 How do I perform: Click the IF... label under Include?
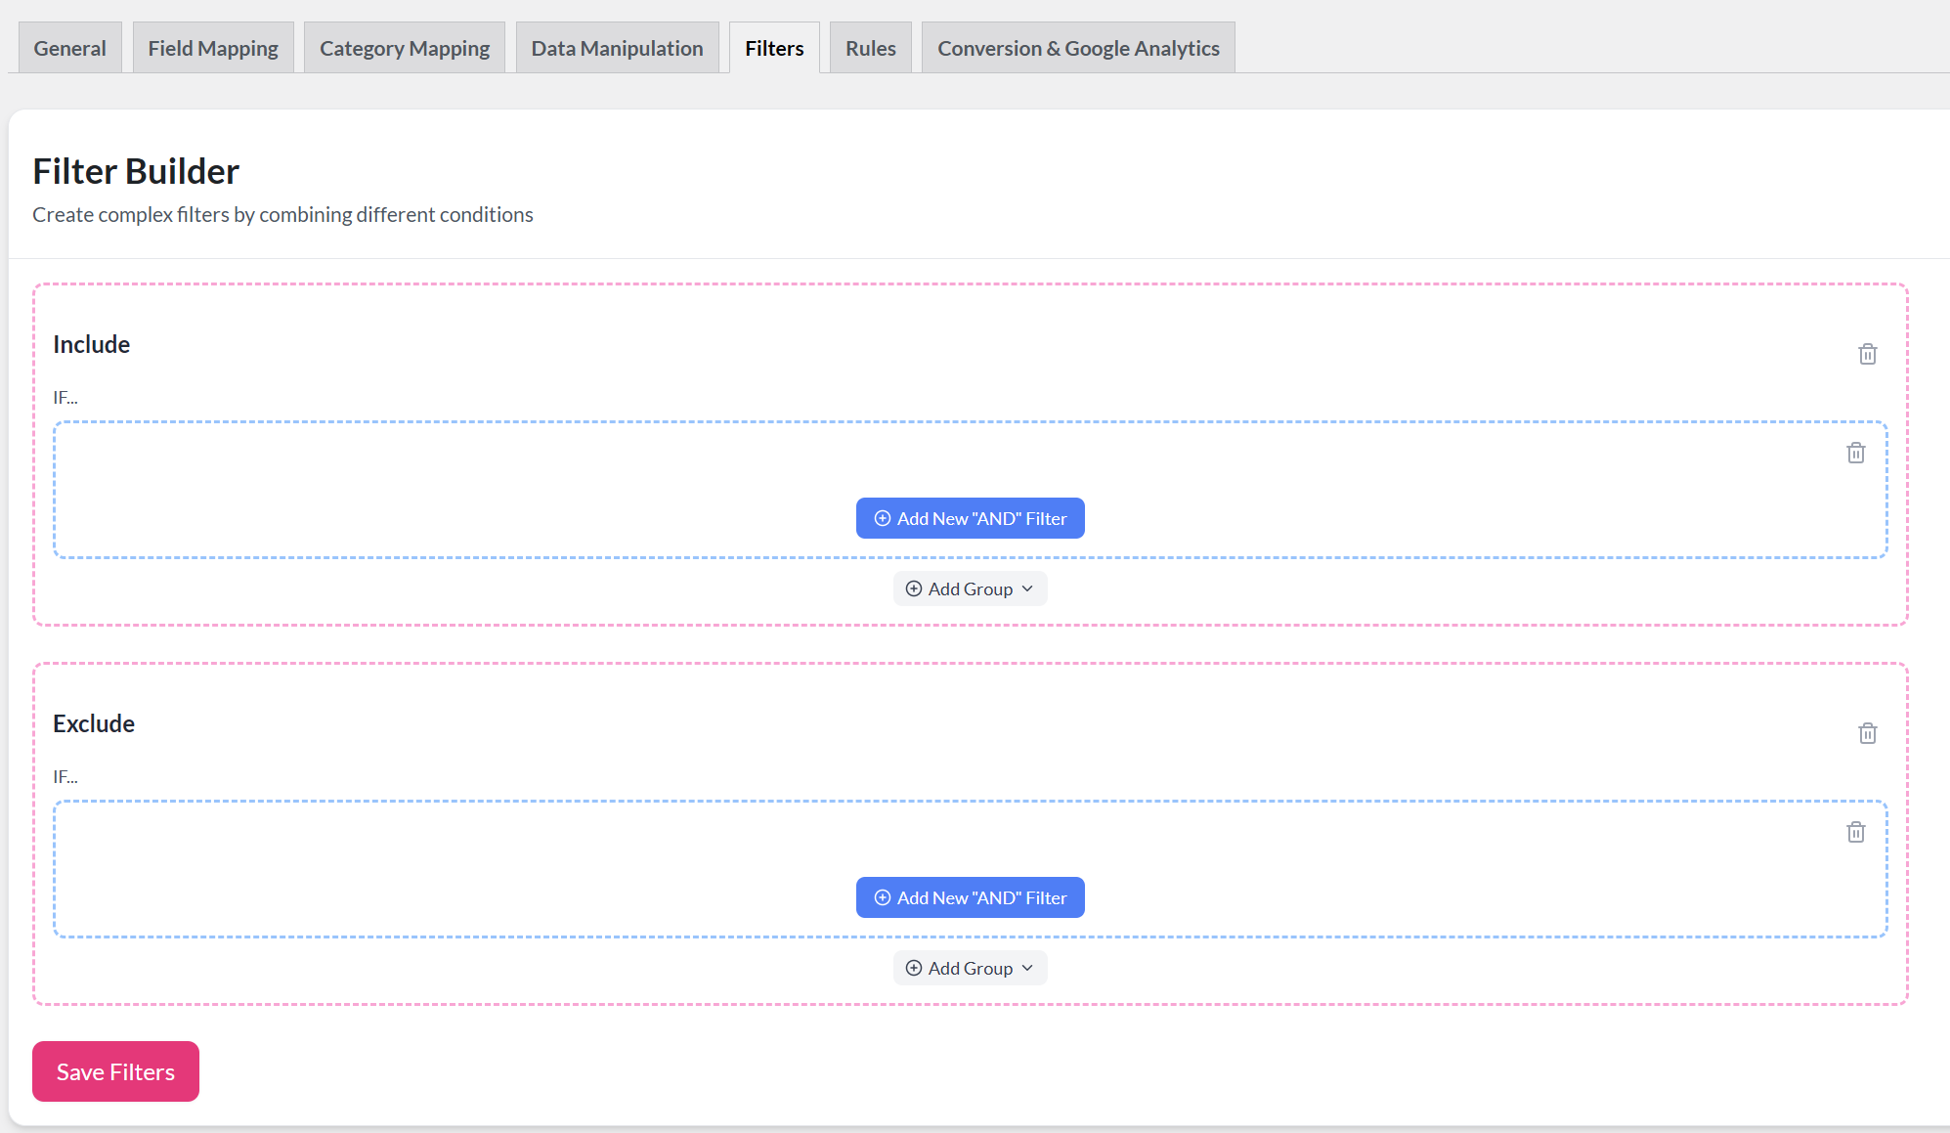(x=65, y=397)
